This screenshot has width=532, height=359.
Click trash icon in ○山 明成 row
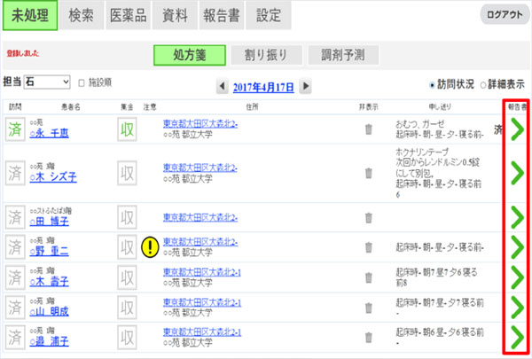[x=369, y=307]
